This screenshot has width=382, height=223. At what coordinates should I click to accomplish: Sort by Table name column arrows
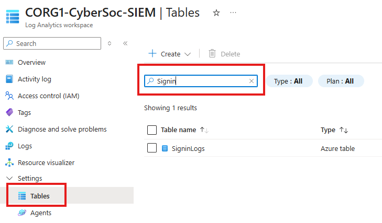click(x=205, y=130)
